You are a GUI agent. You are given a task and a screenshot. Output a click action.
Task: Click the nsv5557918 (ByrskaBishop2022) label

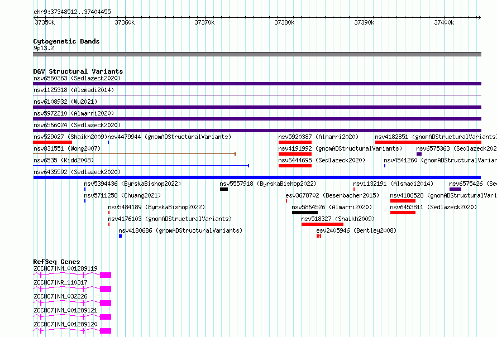tap(268, 184)
